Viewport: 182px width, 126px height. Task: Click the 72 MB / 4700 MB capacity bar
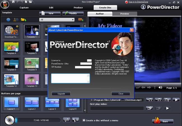coord(38,120)
